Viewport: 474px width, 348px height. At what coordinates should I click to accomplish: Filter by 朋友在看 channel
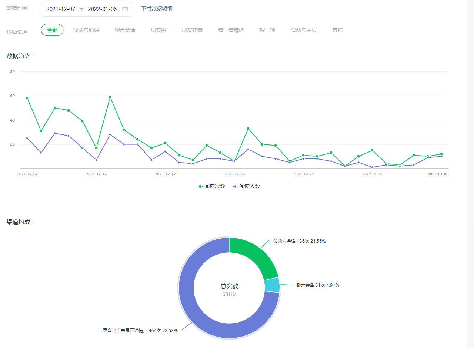pyautogui.click(x=192, y=30)
